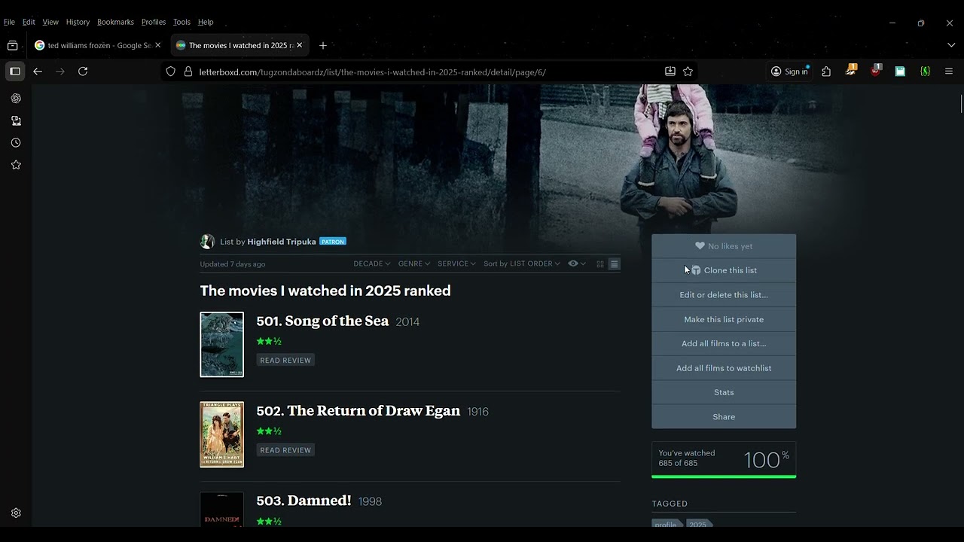Image resolution: width=964 pixels, height=542 pixels.
Task: Open the eye visibility filter dropdown
Action: 577,263
